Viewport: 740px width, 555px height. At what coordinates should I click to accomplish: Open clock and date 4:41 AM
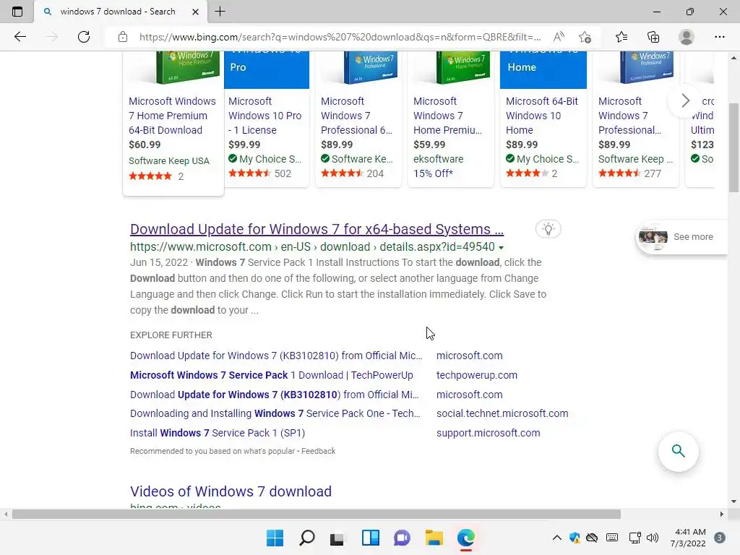[688, 538]
